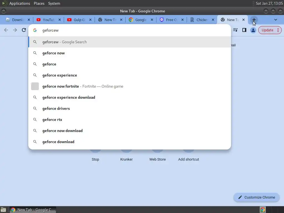Select 'geforce rtx' suggestion
The image size is (284, 213).
point(130,120)
